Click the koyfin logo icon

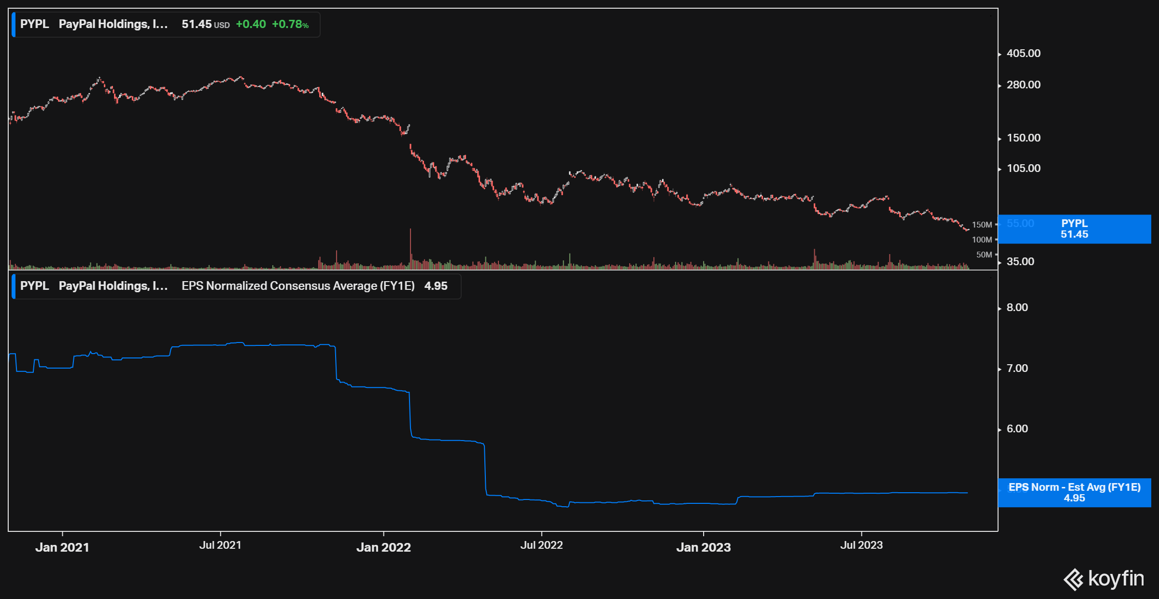coord(1073,579)
